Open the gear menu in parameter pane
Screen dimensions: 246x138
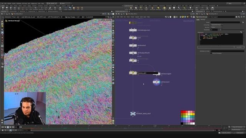[x=236, y=17]
